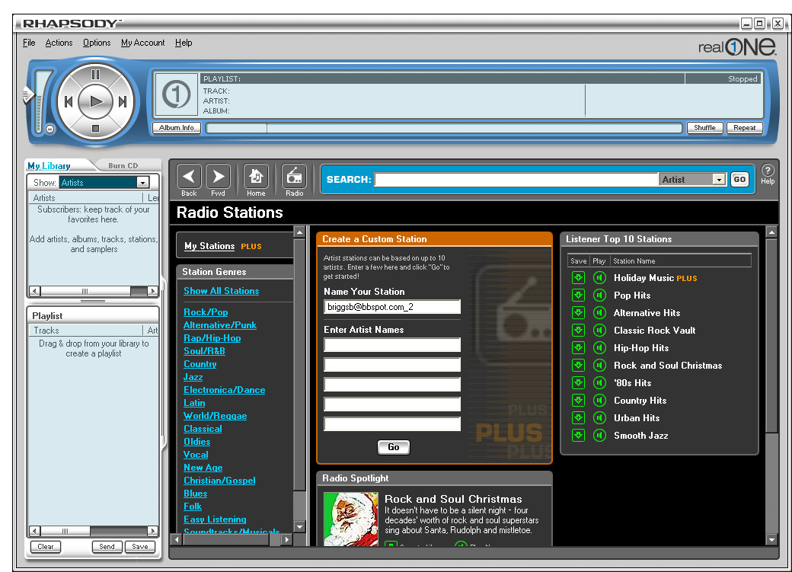Image resolution: width=792 pixels, height=572 pixels.
Task: Open the My Account menu
Action: click(x=143, y=43)
